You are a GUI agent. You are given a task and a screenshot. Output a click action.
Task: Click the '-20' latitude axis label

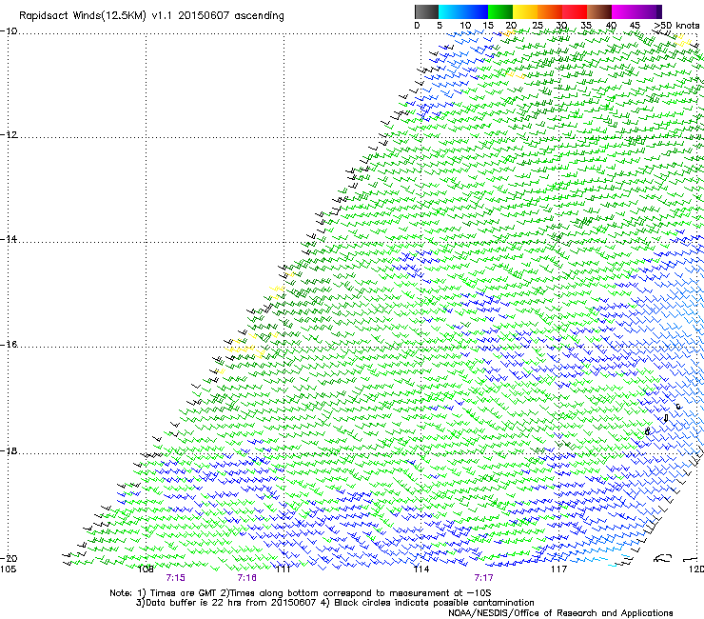click(9, 558)
